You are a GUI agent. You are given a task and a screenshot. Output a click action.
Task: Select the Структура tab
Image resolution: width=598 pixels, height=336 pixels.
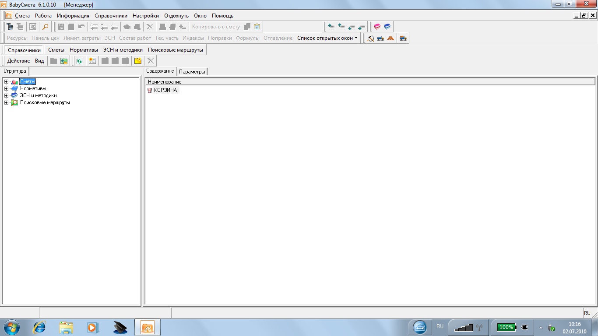pyautogui.click(x=15, y=71)
